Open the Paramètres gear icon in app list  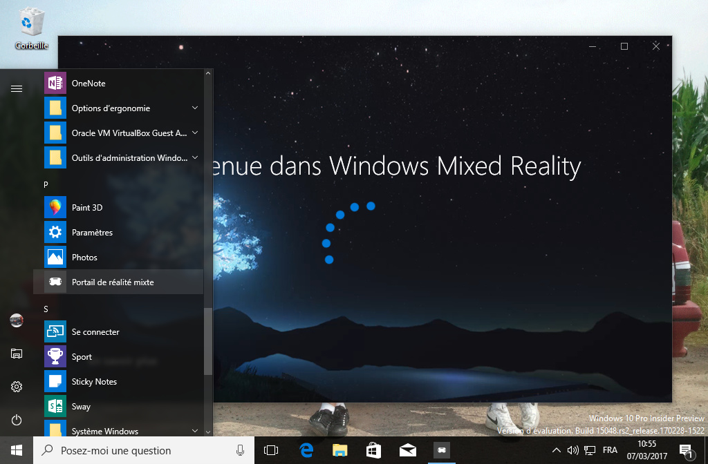pos(55,232)
